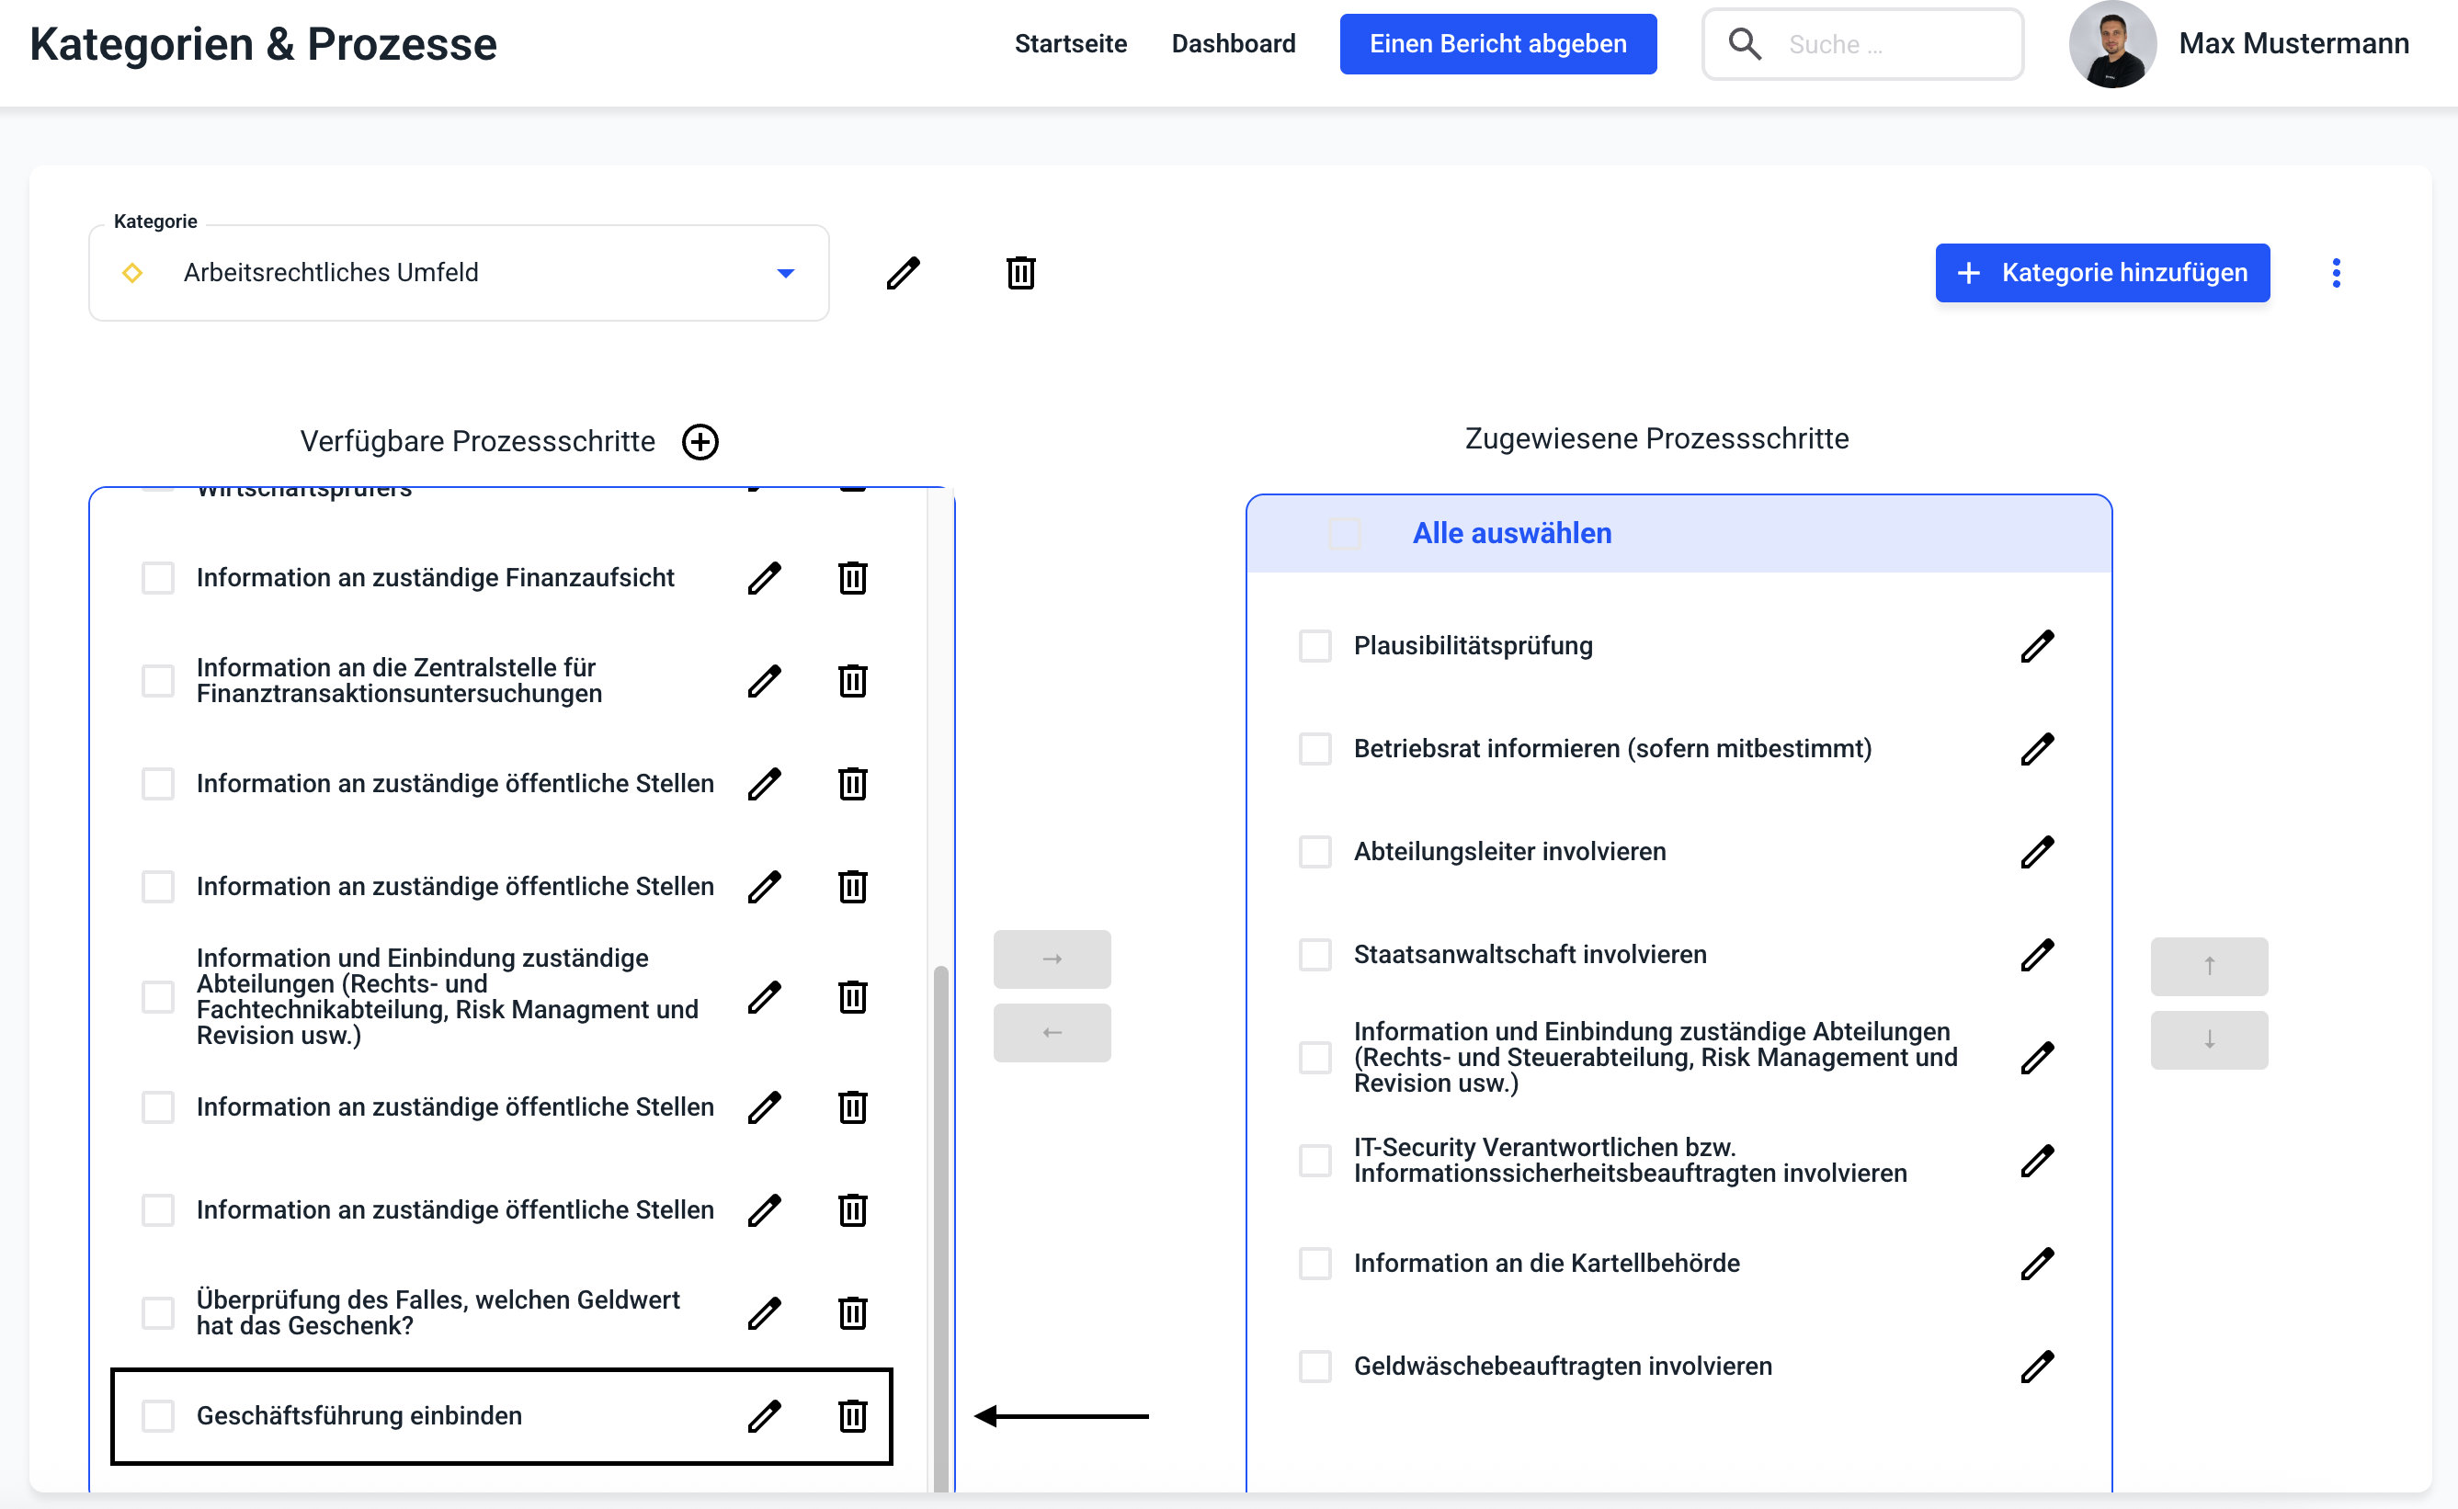This screenshot has height=1509, width=2458.
Task: Edit Staatsanwaltschaft involvieren step
Action: 2036,954
